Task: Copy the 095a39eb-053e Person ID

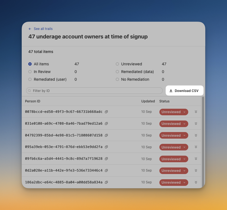Action: click(106, 147)
